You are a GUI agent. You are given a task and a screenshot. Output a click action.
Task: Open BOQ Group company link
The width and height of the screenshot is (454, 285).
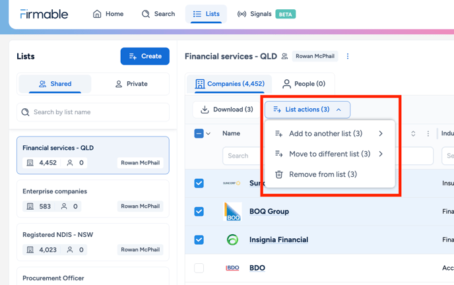tap(269, 212)
